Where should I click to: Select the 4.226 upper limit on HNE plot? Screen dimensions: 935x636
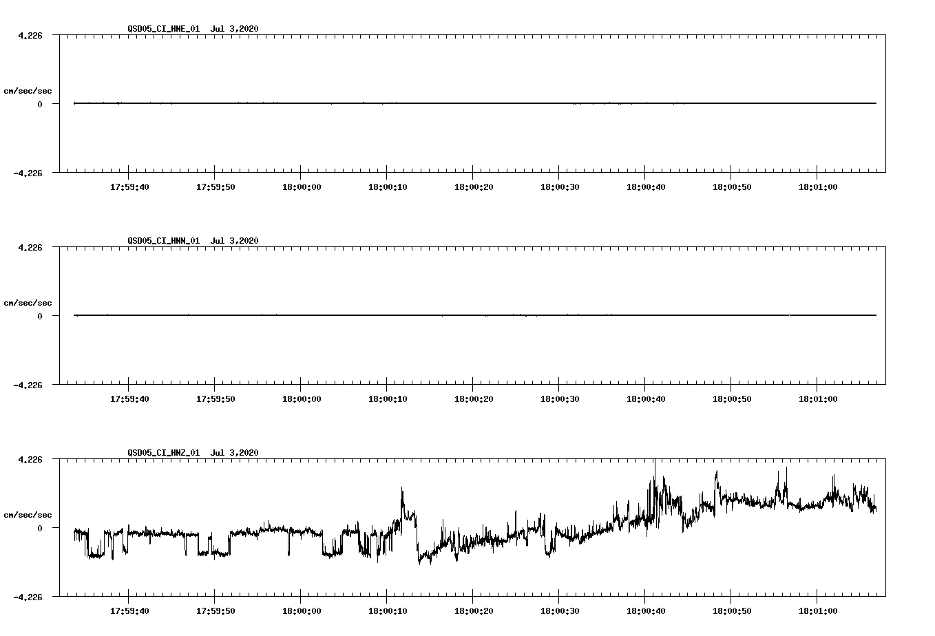pyautogui.click(x=30, y=35)
